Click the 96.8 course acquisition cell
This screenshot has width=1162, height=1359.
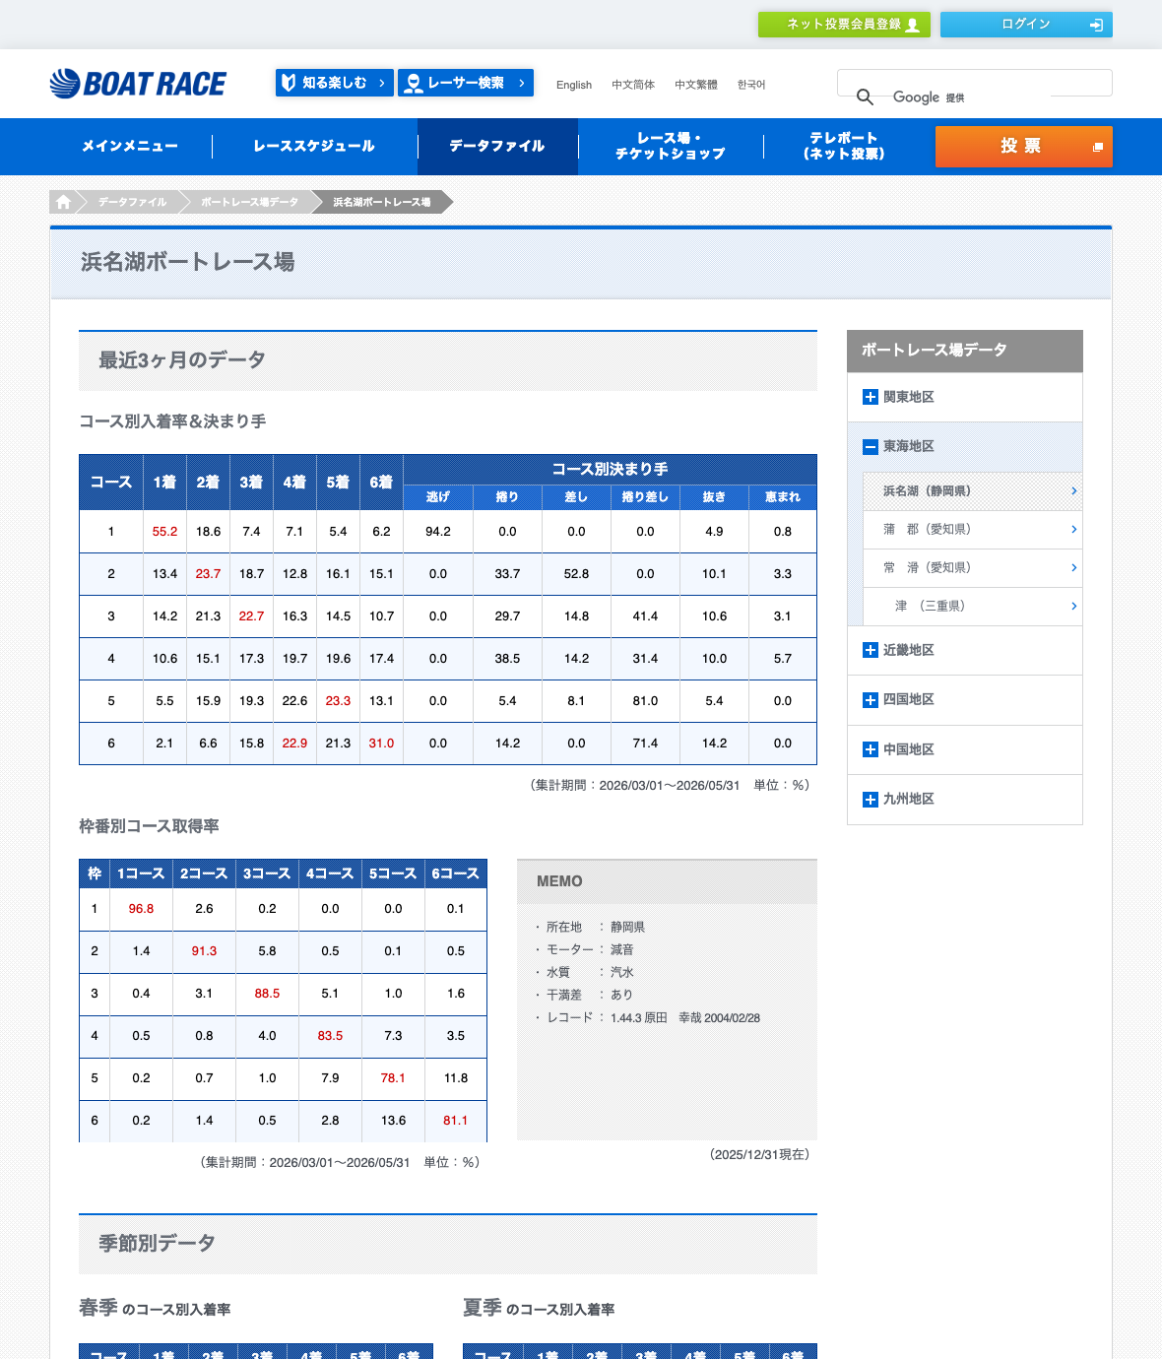tap(141, 908)
